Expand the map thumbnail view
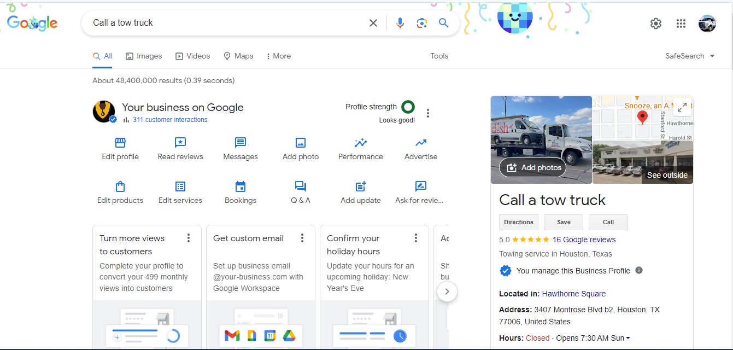Screen dimensions: 733x350 [682, 108]
